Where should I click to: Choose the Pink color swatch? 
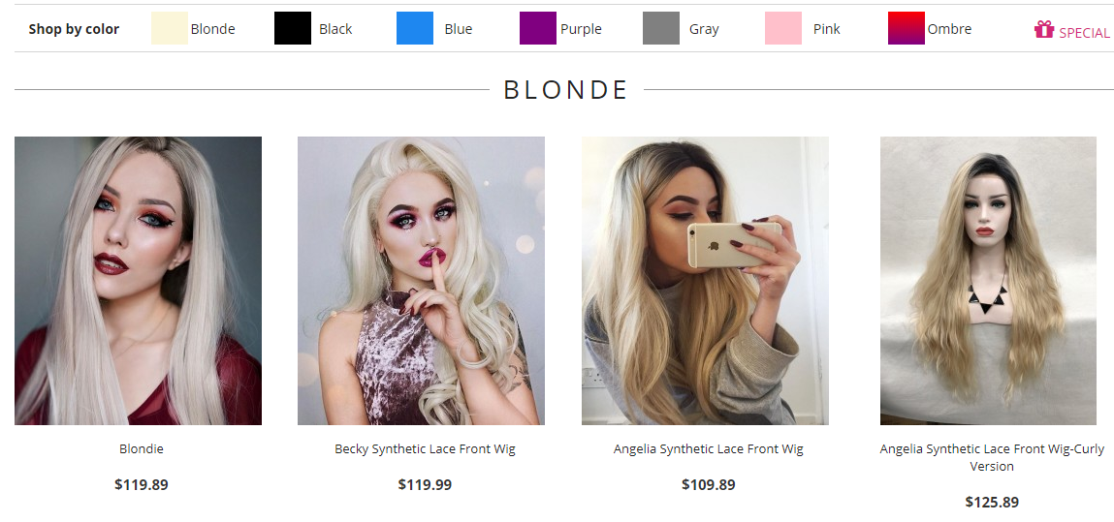(x=783, y=28)
